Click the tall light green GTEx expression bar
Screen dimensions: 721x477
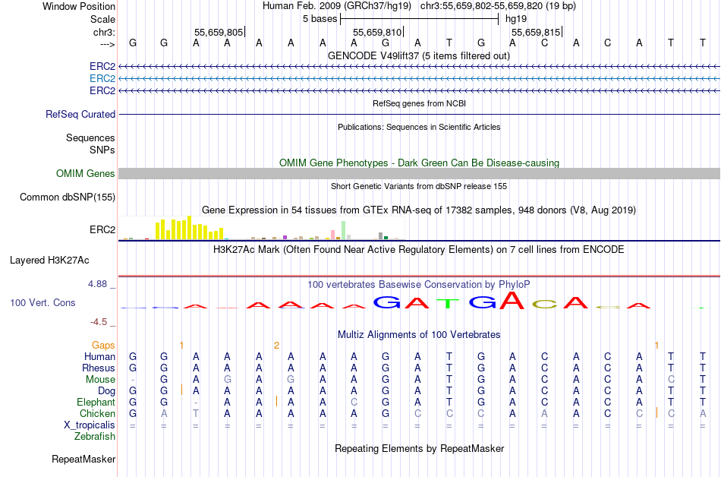click(344, 230)
